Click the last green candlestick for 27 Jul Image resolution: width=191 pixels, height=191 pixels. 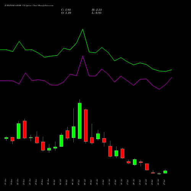[165, 172]
